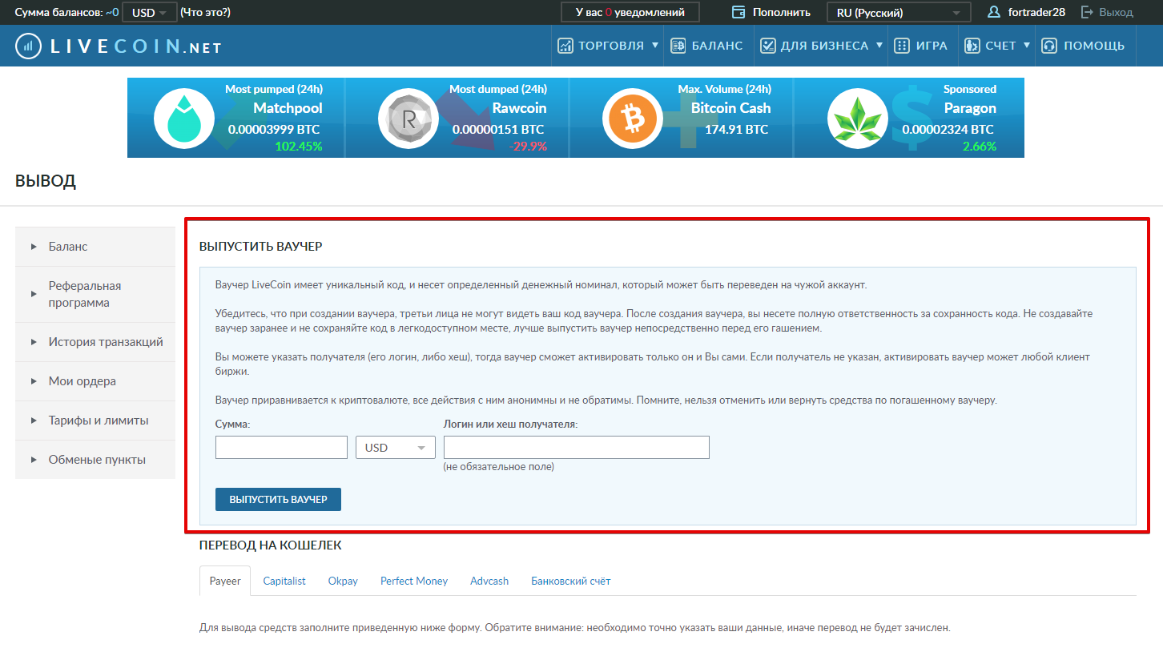
Task: Open the wallet icon next to Пополнить
Action: [738, 12]
